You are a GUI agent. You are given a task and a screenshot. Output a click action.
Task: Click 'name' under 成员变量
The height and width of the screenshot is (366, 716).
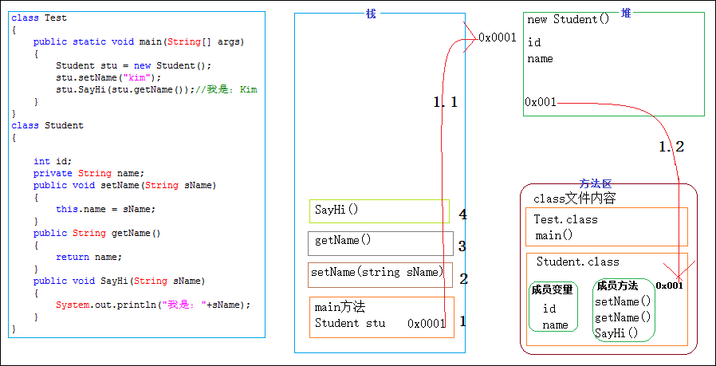point(555,325)
